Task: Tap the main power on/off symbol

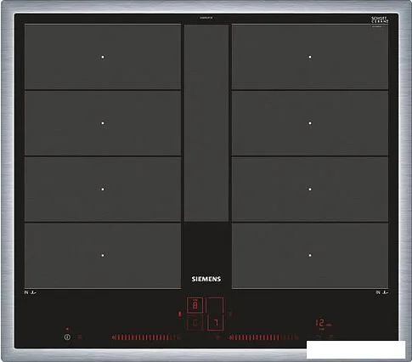Action: [67, 337]
